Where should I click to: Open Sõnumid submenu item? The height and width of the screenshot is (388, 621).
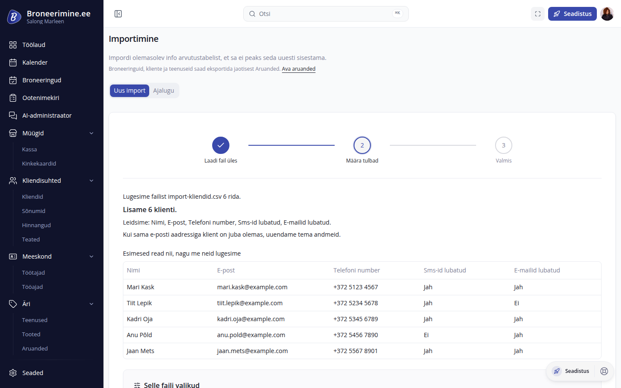click(x=34, y=211)
